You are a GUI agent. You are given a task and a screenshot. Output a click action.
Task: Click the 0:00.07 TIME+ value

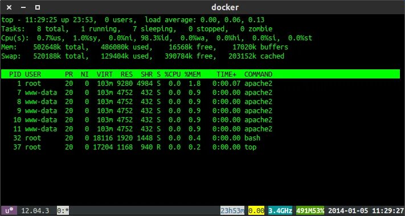point(226,84)
